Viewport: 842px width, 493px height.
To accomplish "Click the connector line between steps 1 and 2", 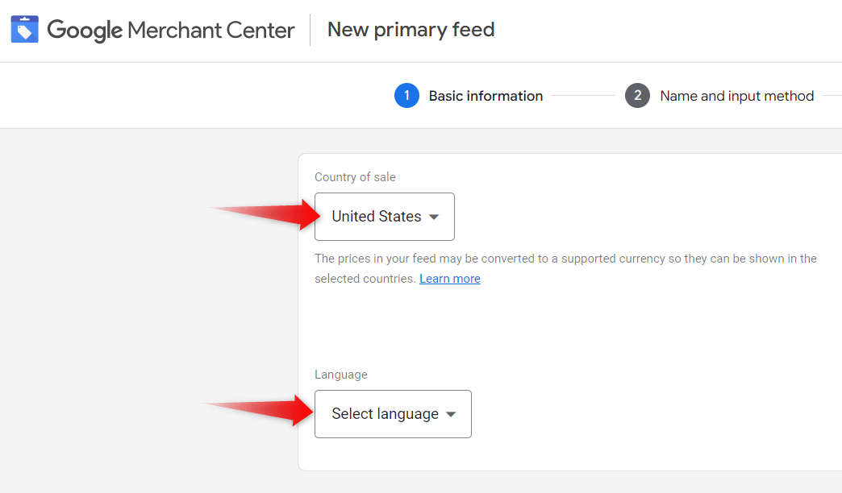I will 583,96.
